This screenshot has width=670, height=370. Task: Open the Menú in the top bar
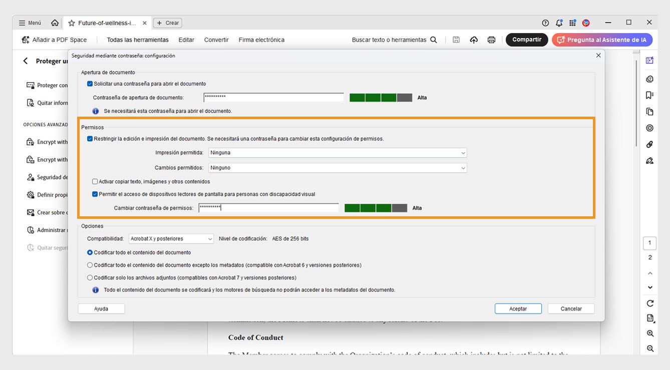(x=29, y=23)
